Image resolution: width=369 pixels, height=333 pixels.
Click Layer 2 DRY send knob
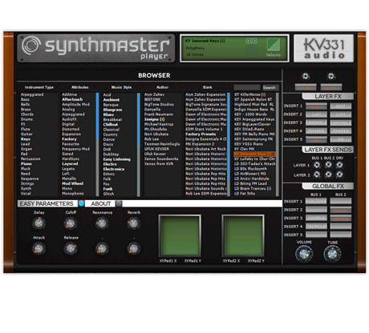click(339, 175)
